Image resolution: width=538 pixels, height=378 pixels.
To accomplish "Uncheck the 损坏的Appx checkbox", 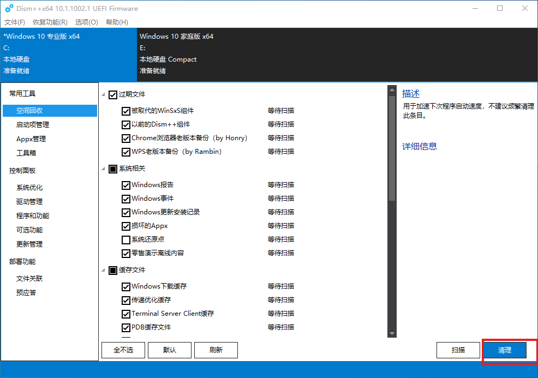I will tap(126, 226).
